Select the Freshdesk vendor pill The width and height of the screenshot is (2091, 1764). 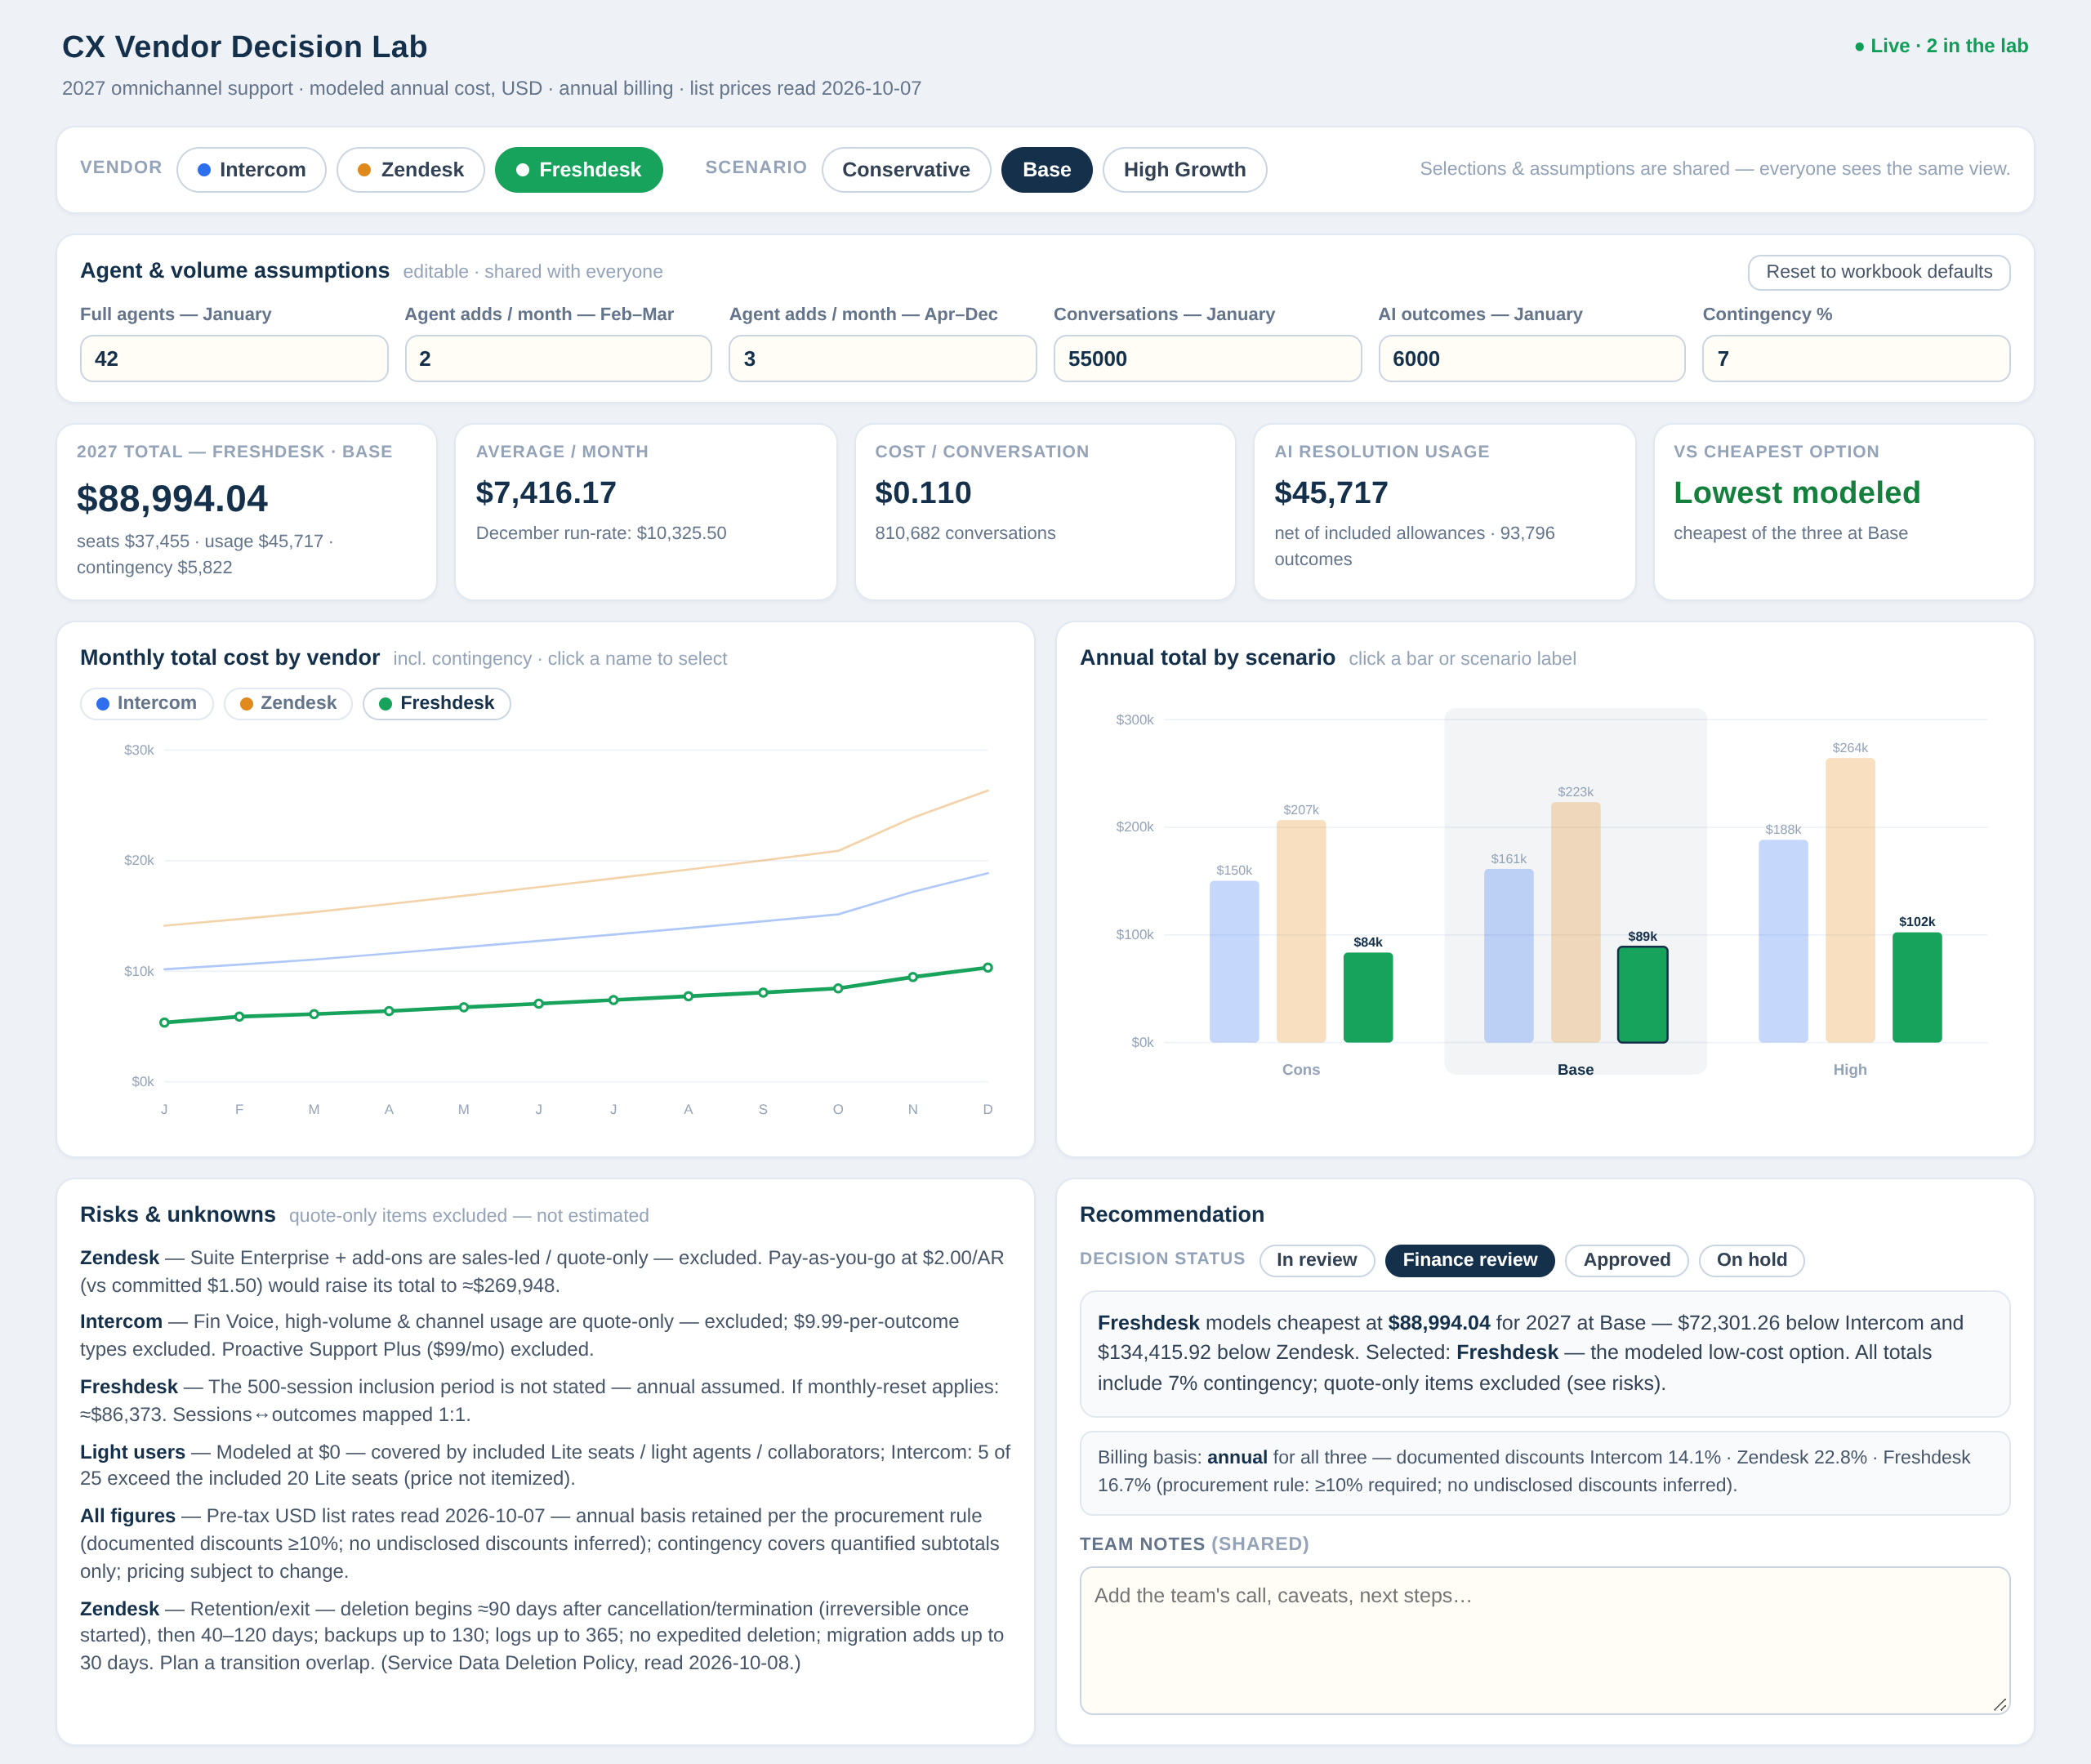(578, 170)
